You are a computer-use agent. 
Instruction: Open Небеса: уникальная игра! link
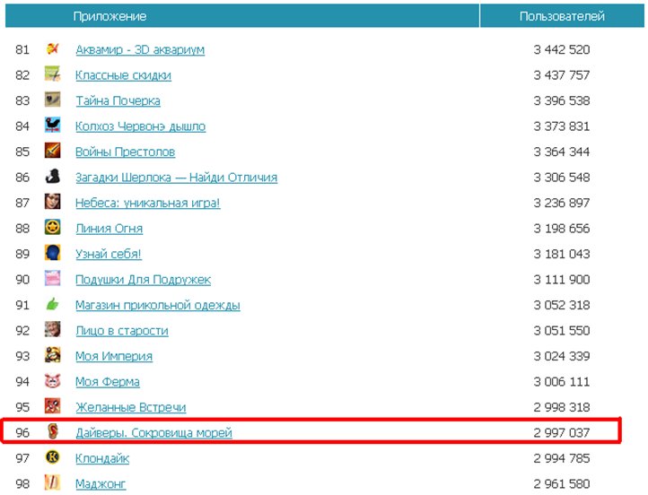click(148, 204)
